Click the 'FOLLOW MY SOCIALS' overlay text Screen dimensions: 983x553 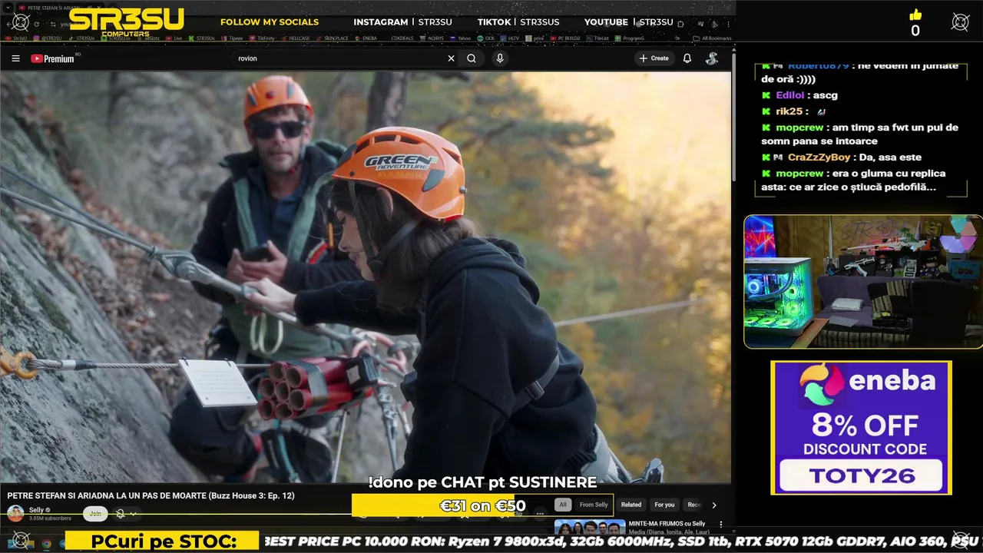click(x=270, y=22)
